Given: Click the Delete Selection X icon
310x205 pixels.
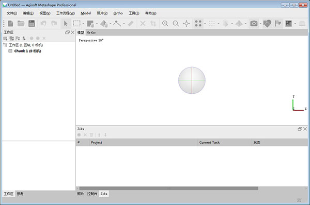Looking at the screenshot, I should (x=143, y=24).
